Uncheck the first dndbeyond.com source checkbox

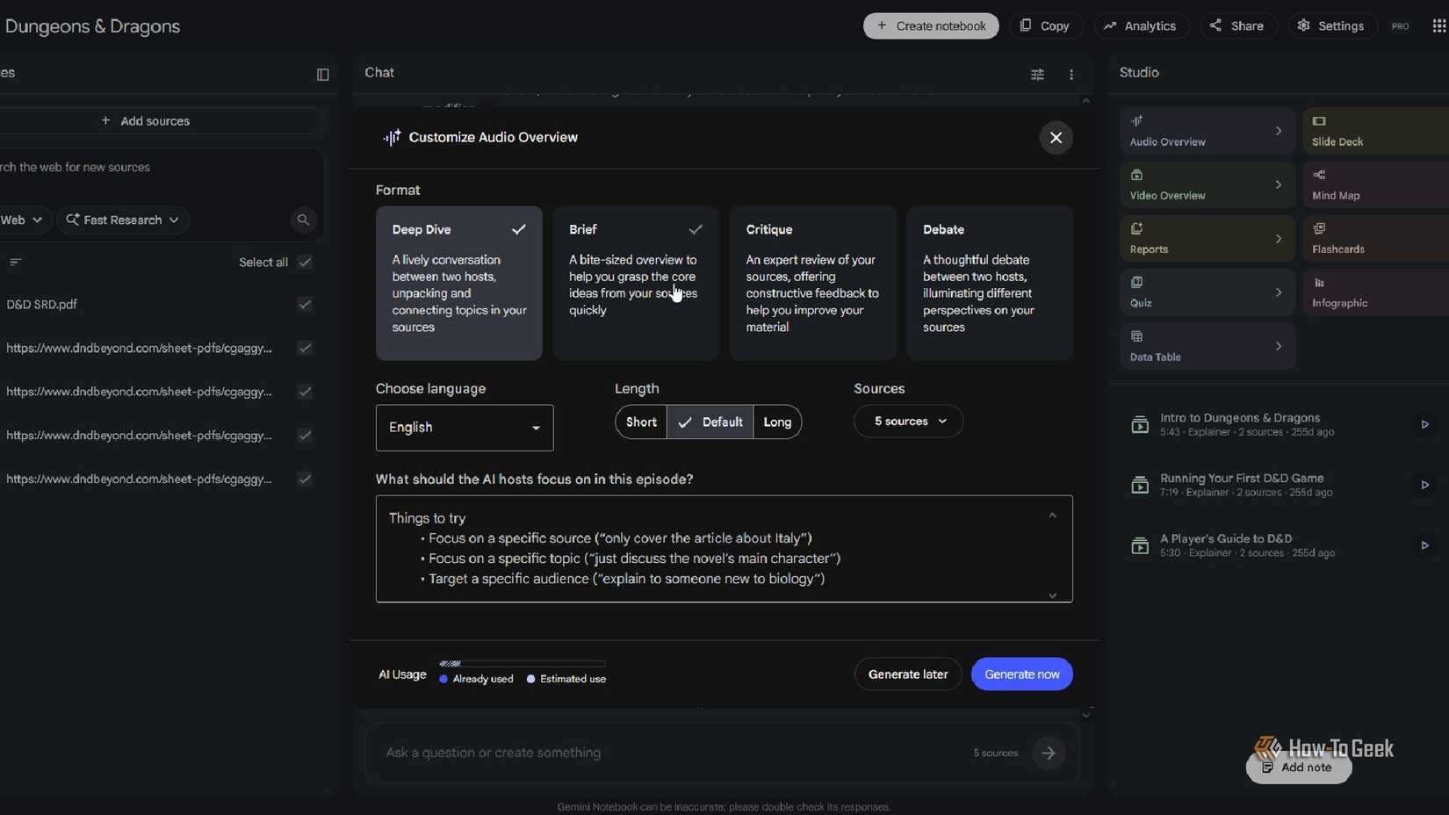click(x=305, y=348)
